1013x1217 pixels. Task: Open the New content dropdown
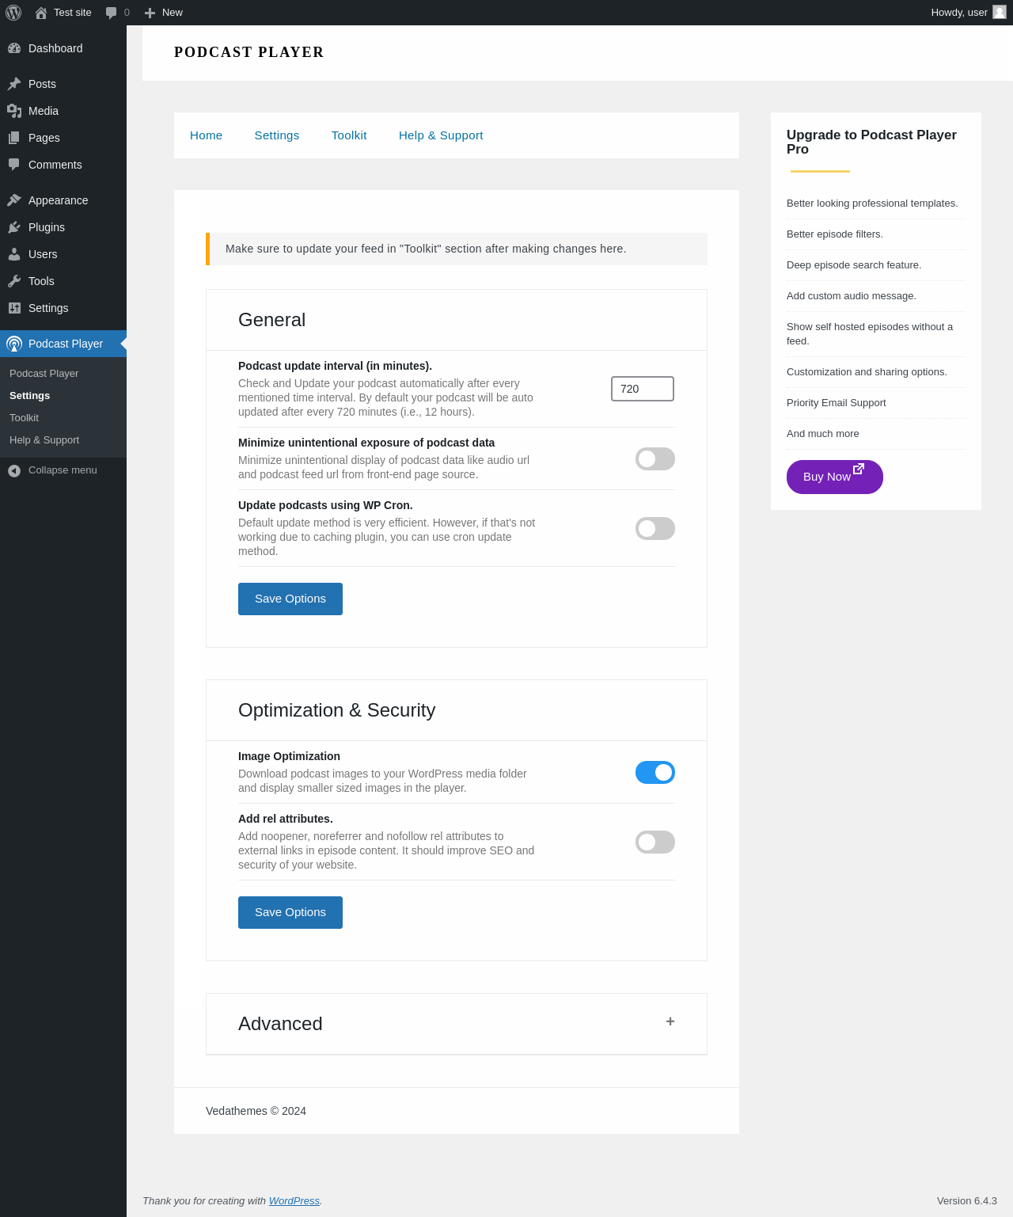pos(164,13)
